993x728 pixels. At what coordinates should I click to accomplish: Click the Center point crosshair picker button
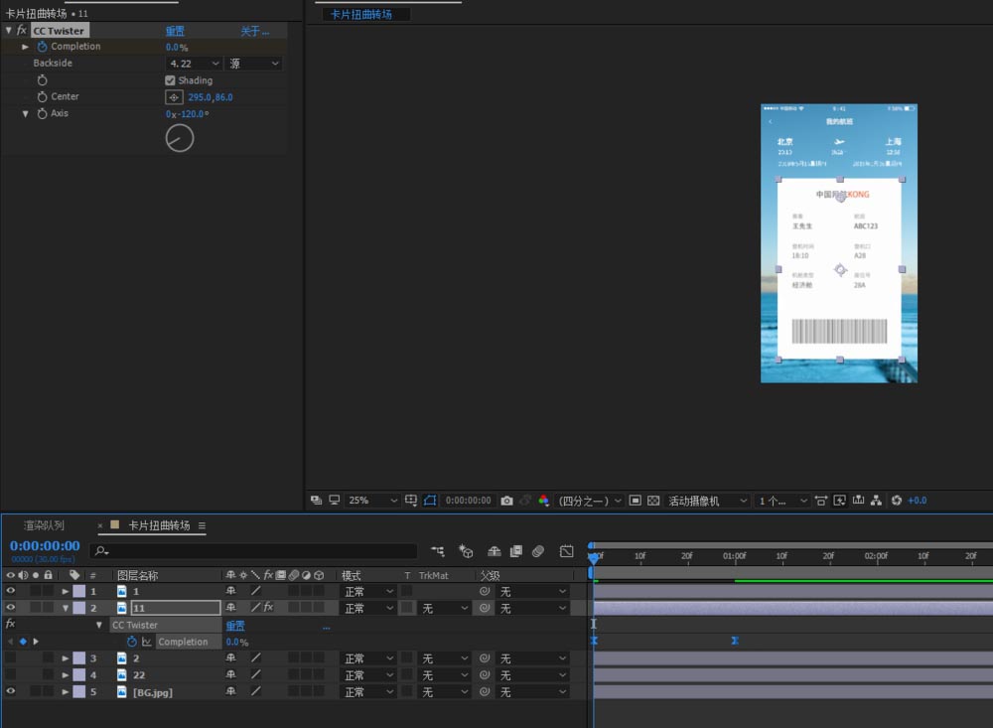point(174,97)
